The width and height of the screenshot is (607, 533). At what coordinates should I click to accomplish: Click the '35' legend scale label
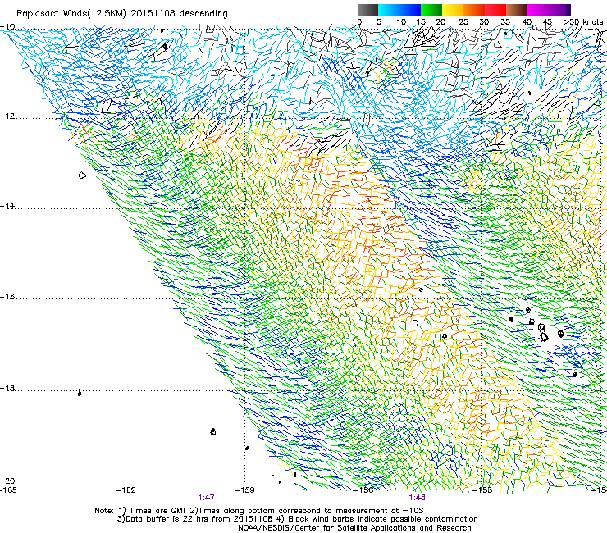[505, 21]
